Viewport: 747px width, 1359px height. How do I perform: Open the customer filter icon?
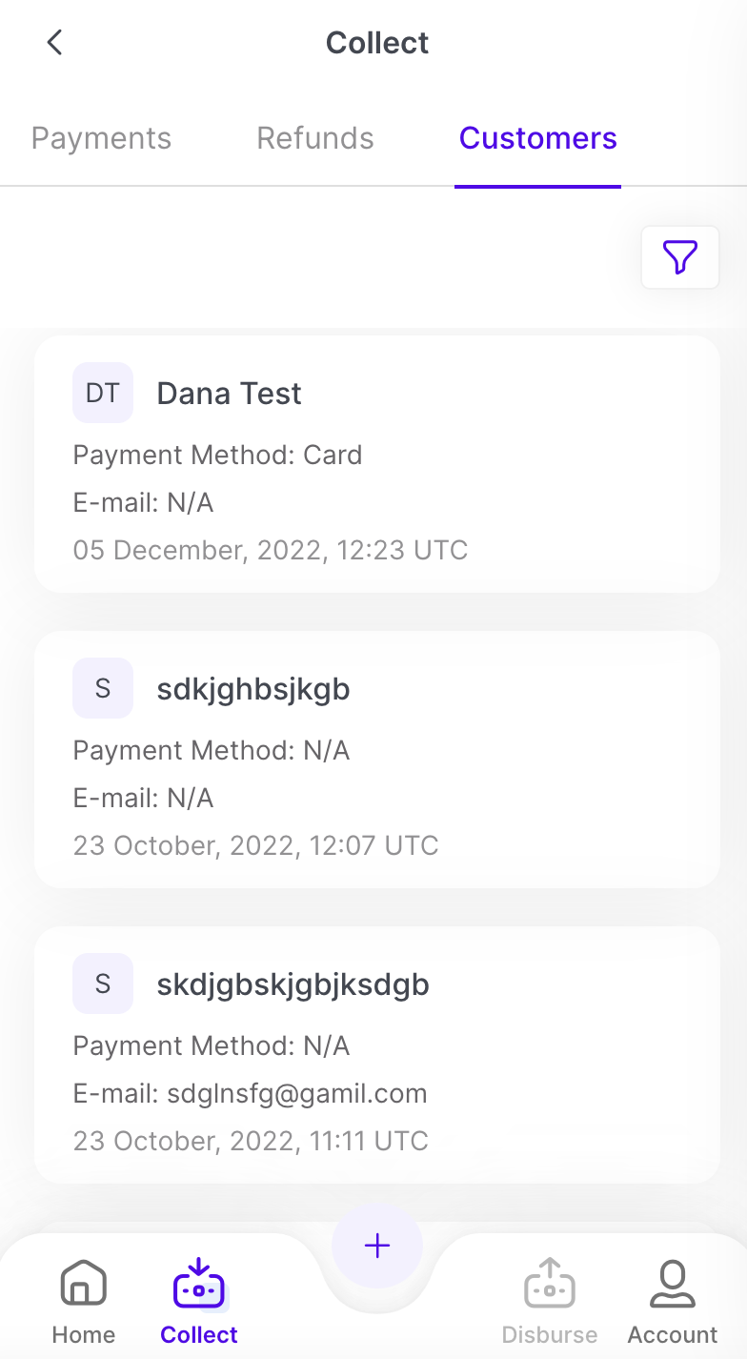click(679, 257)
